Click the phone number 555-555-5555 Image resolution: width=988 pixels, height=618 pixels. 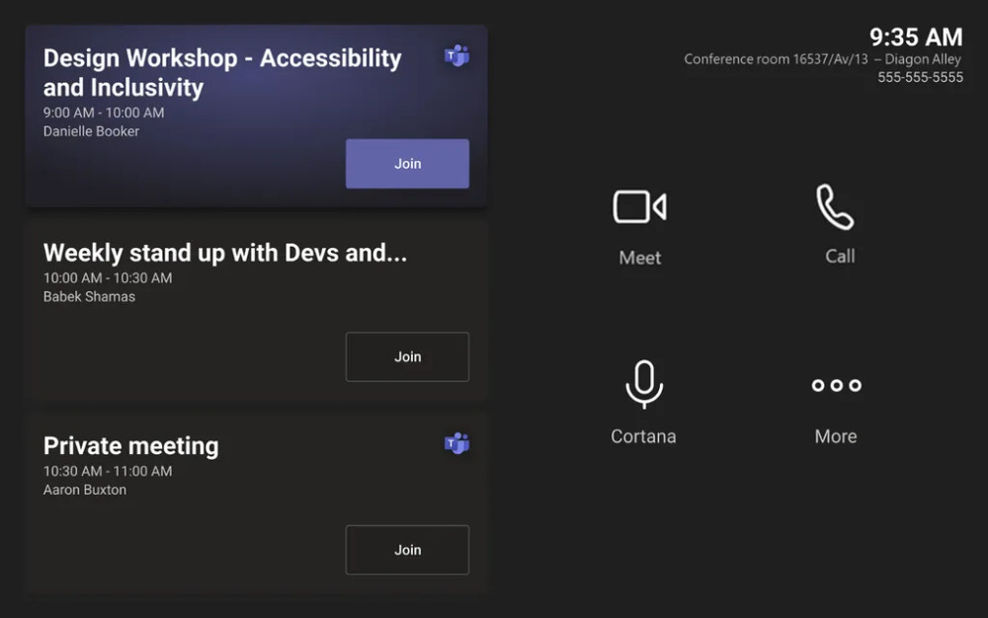(x=920, y=77)
